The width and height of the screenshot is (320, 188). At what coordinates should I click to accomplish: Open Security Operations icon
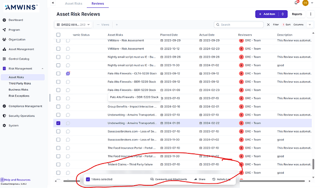click(x=4, y=116)
